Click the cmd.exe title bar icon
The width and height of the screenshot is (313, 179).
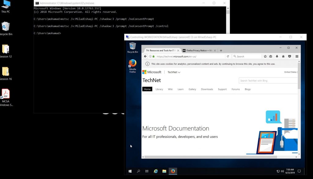(37, 3)
